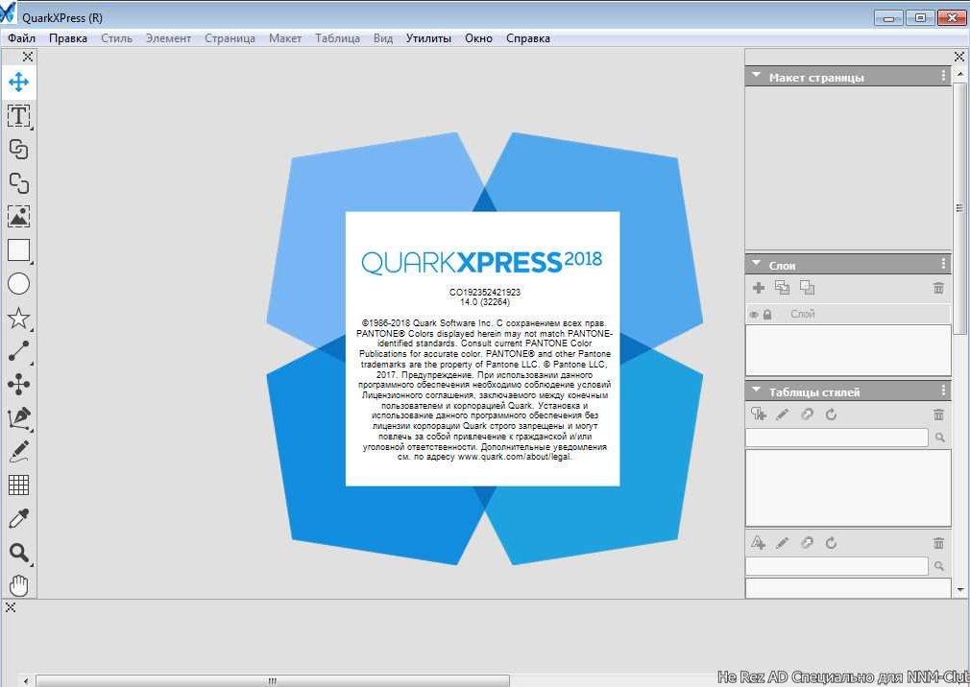This screenshot has width=970, height=687.
Task: Open the Стиль menu
Action: 116,38
